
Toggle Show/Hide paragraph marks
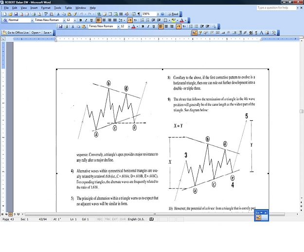(139, 14)
